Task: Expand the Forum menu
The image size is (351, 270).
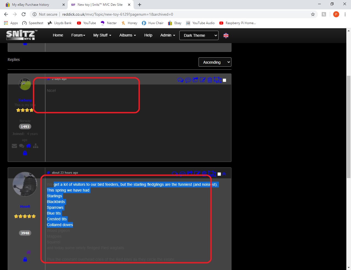Action: pos(78,35)
